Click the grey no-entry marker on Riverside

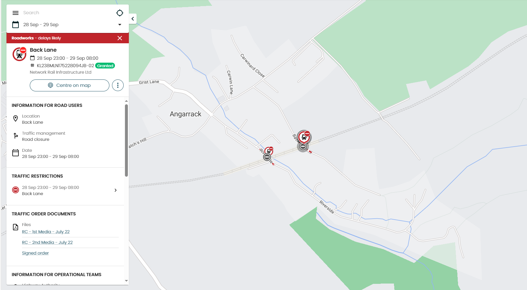pyautogui.click(x=267, y=157)
